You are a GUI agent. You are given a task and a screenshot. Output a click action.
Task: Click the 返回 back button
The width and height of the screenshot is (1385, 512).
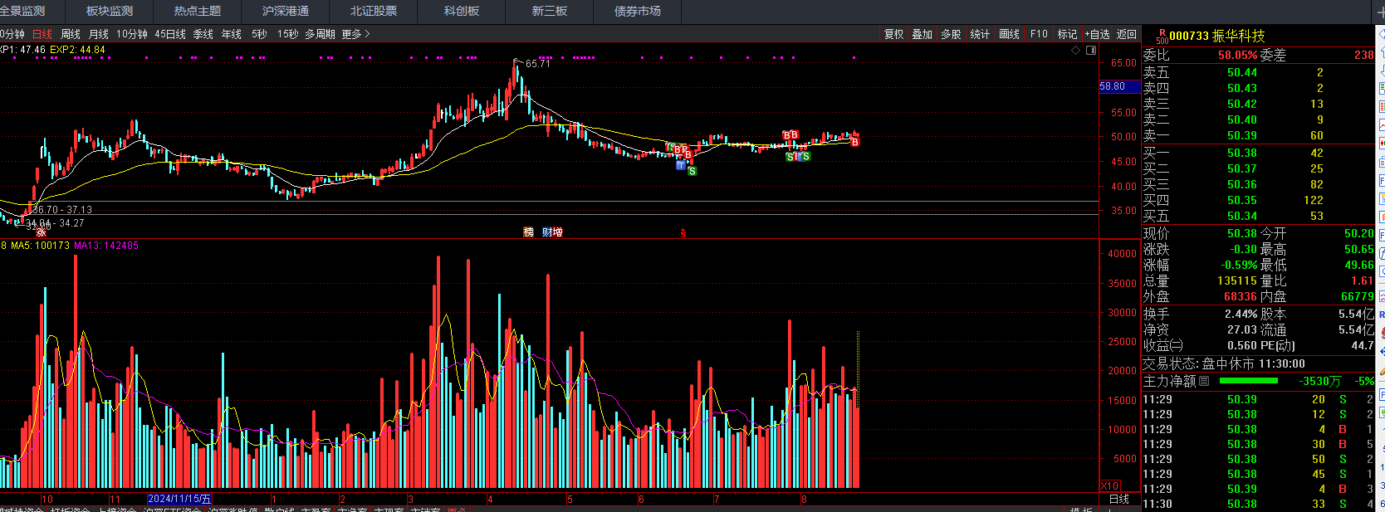1127,34
